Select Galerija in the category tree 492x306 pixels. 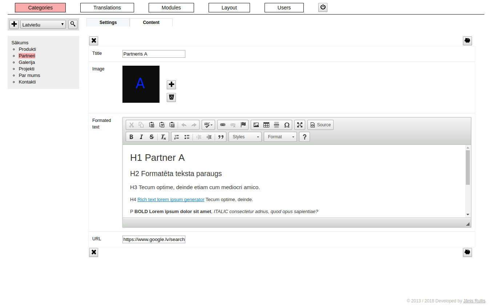27,62
